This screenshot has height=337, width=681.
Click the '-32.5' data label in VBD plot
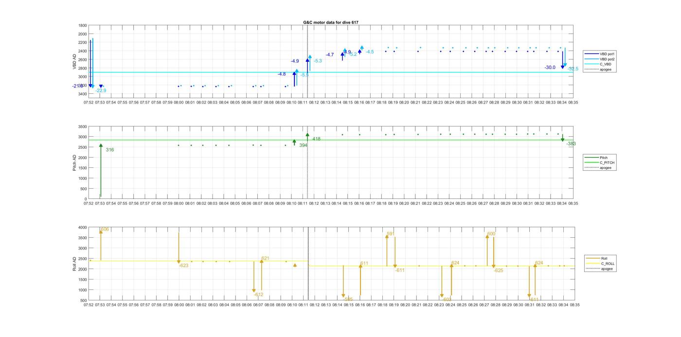[573, 69]
